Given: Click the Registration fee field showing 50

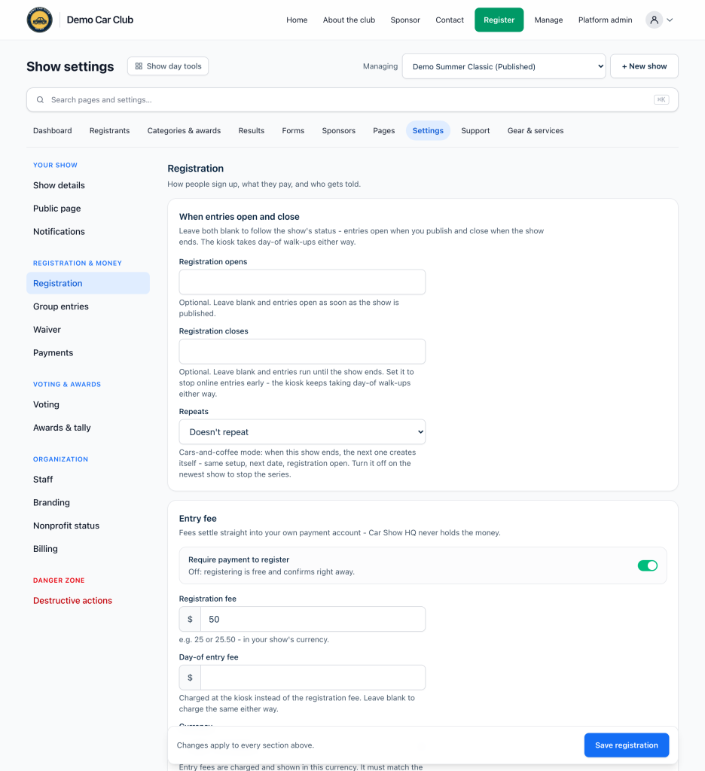Looking at the screenshot, I should pos(313,619).
